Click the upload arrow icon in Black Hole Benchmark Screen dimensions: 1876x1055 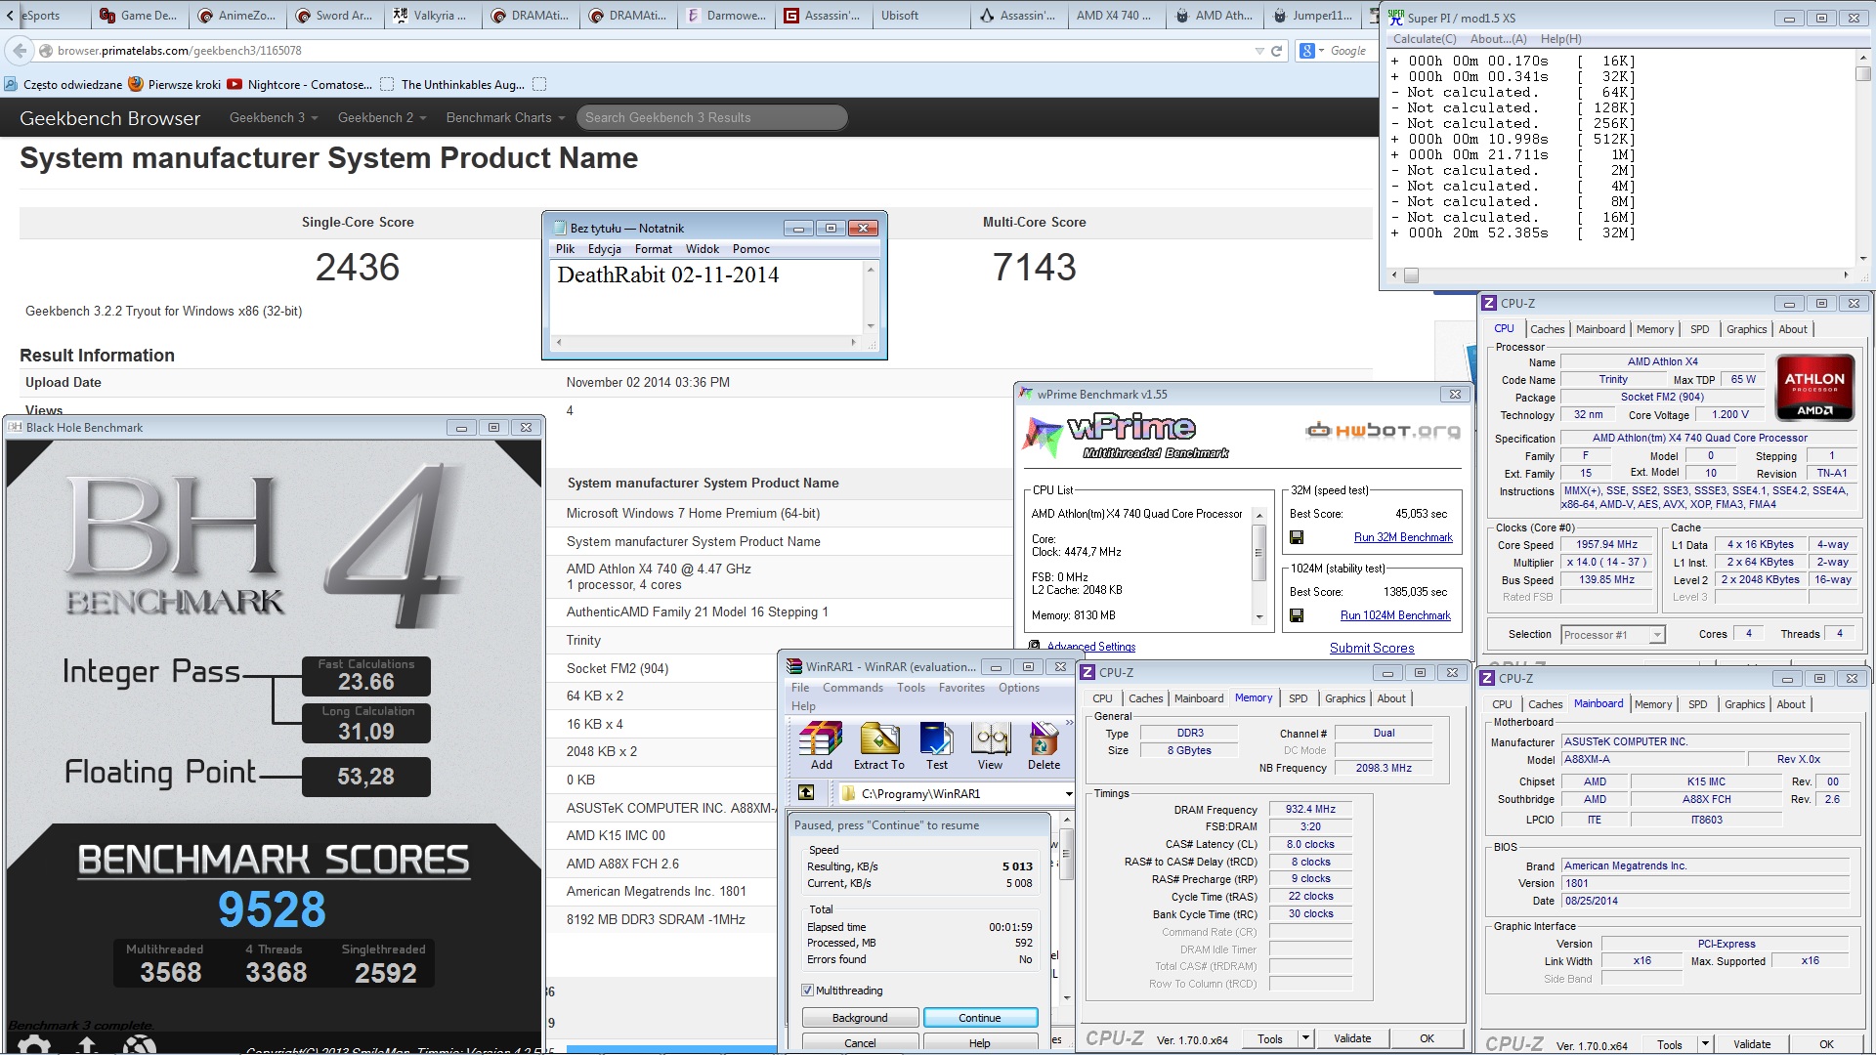[x=86, y=1044]
